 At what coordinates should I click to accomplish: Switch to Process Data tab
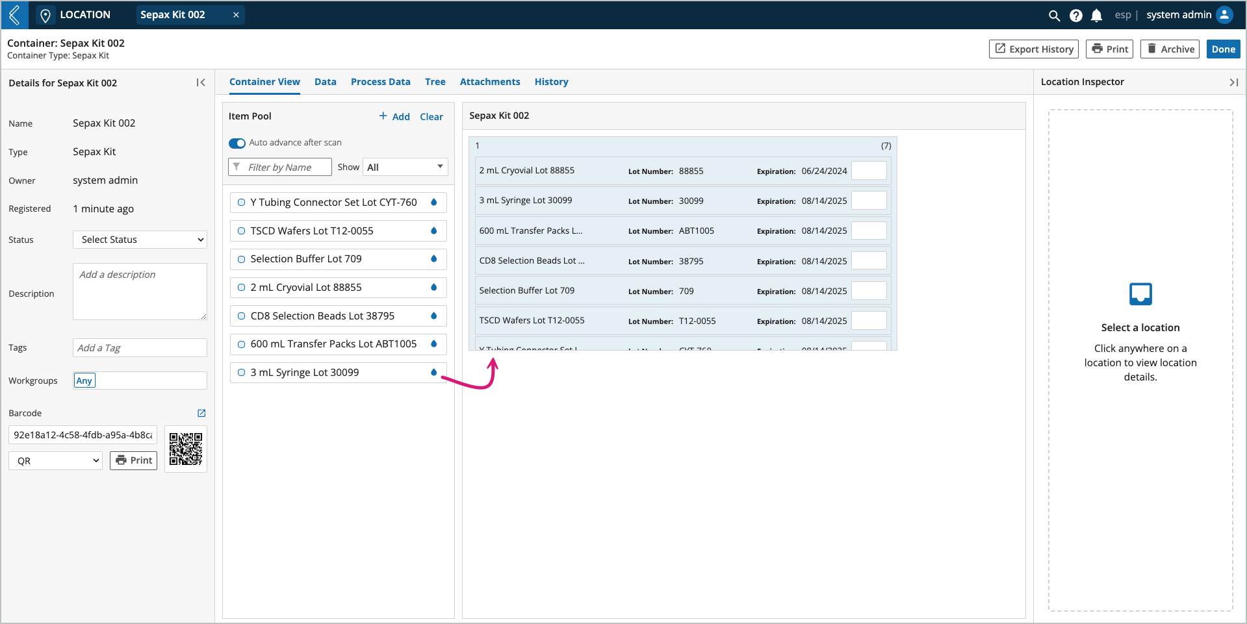coord(381,82)
